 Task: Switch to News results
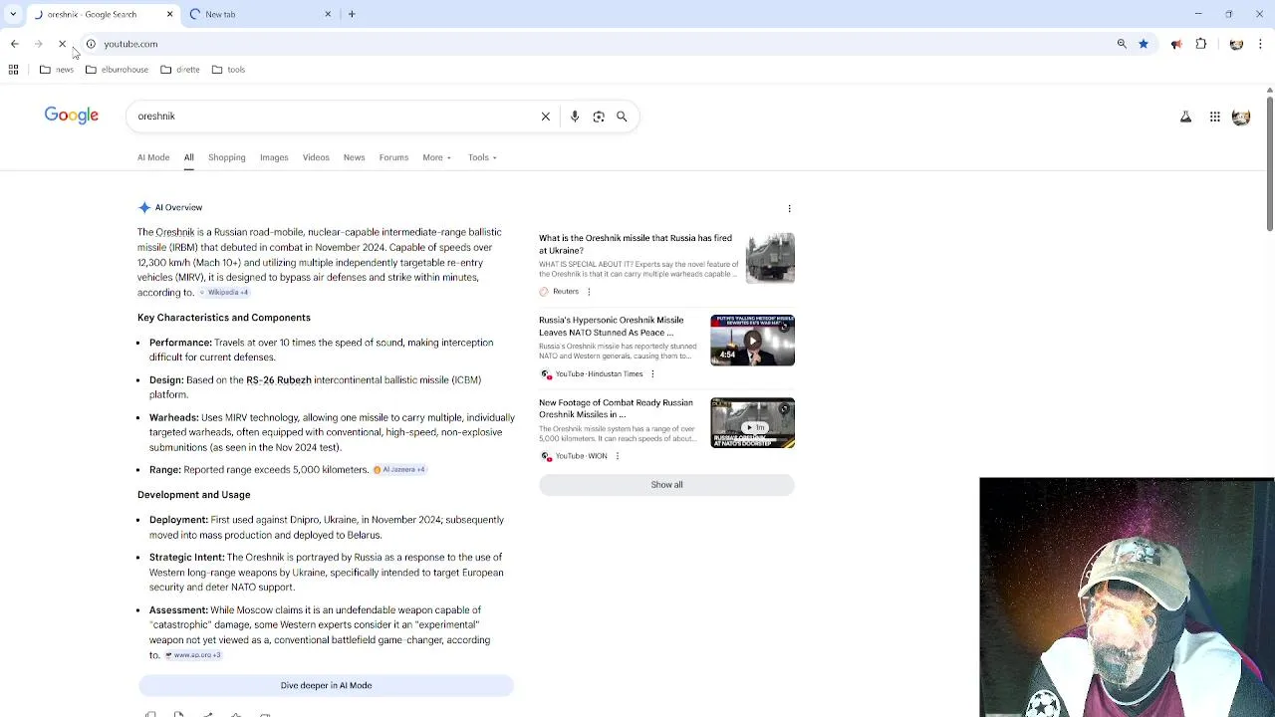click(x=354, y=157)
